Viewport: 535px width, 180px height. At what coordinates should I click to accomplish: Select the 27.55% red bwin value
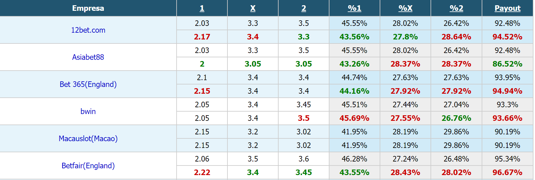click(x=405, y=118)
